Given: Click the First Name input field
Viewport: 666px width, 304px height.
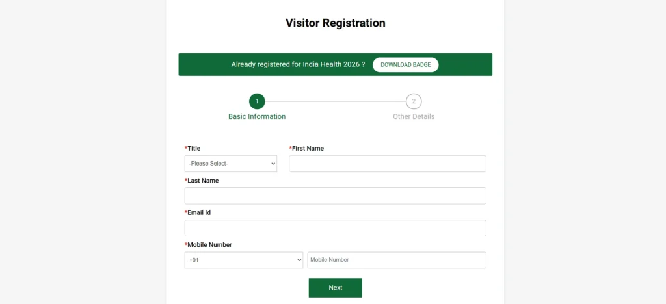Looking at the screenshot, I should (x=388, y=164).
